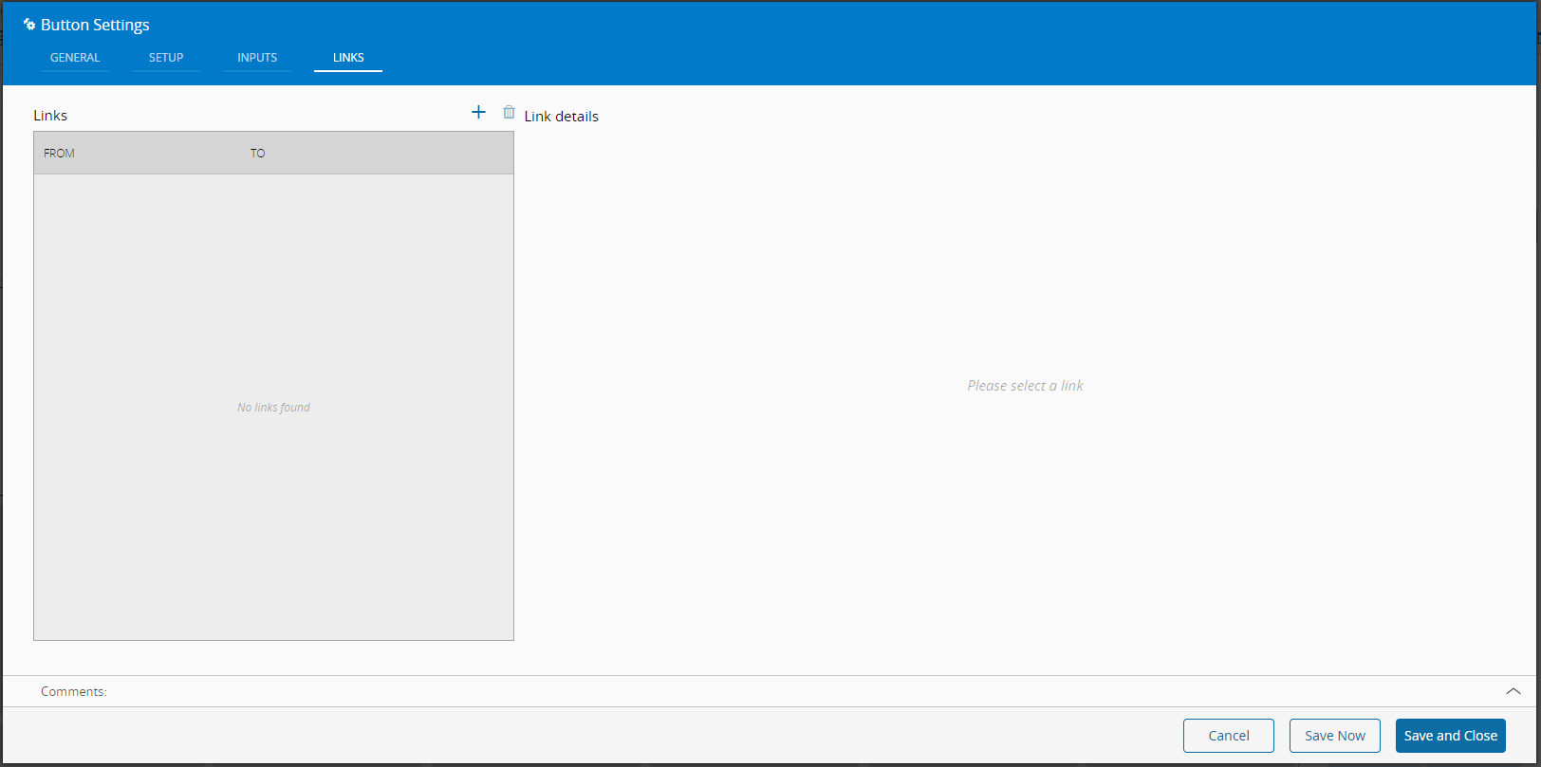Click the TO column header
Image resolution: width=1541 pixels, height=767 pixels.
258,154
